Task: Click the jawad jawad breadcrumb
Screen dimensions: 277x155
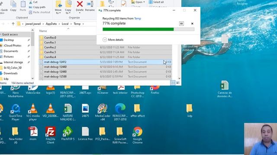Action: point(33,24)
